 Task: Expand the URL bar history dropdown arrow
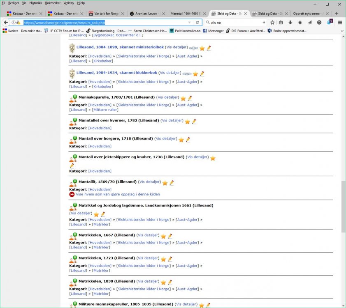click(189, 23)
